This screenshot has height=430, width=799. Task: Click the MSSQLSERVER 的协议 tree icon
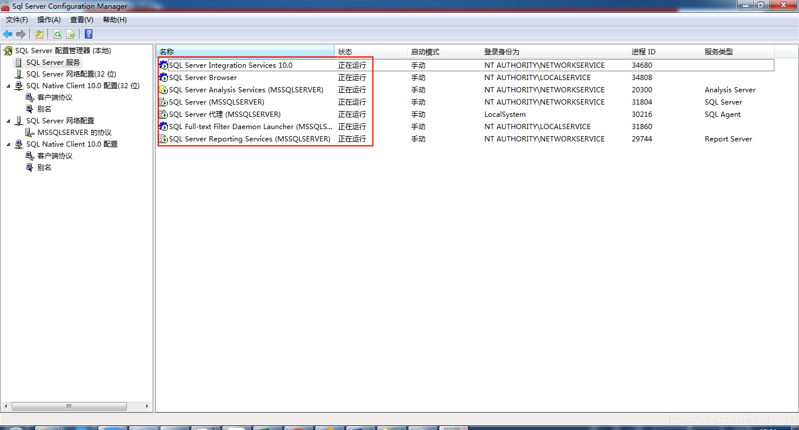coord(30,133)
